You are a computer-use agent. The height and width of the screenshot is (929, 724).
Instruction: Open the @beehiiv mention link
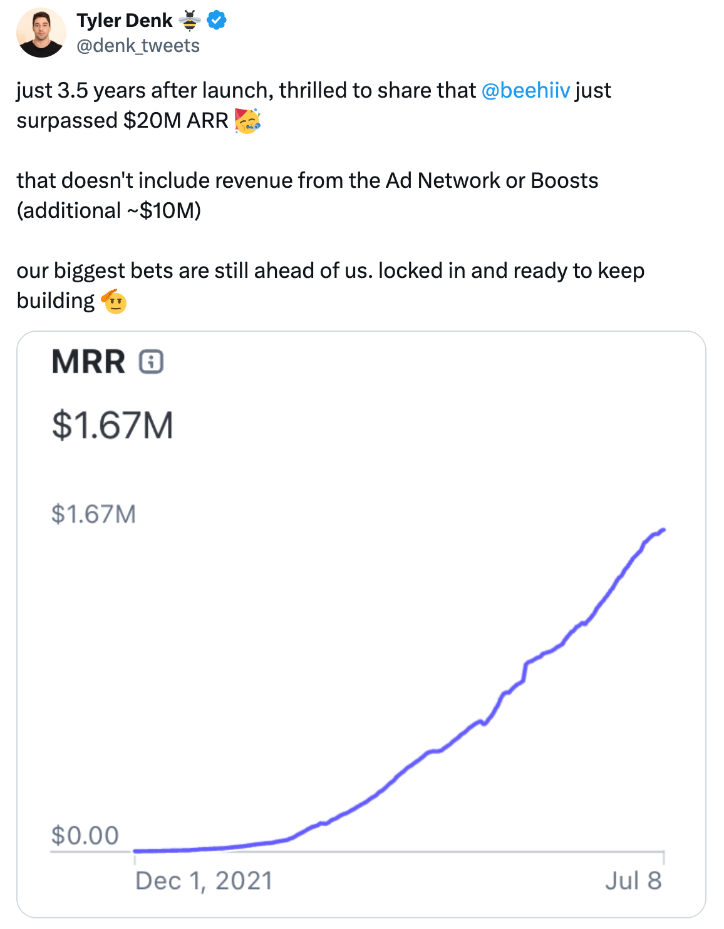point(526,91)
